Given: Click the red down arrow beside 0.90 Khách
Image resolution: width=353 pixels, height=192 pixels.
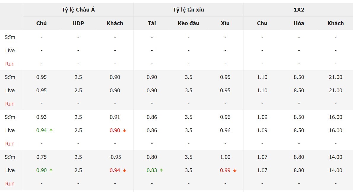Looking at the screenshot, I should [125, 130].
